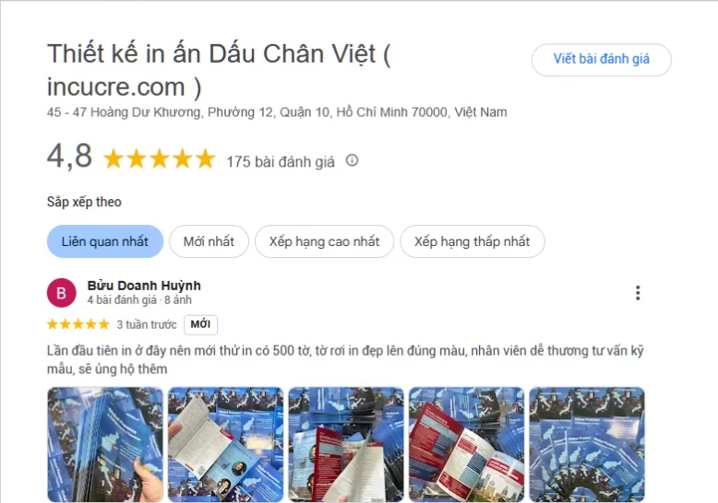718x503 pixels.
Task: Click the Viết bài đánh giá button
Action: click(601, 60)
